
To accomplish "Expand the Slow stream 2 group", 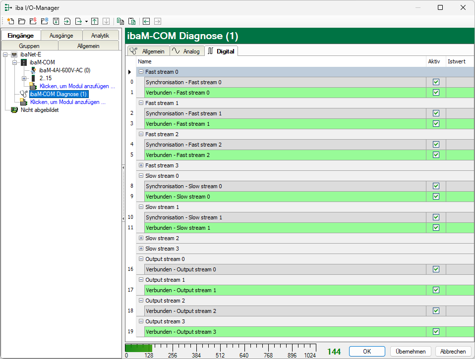I will pos(141,238).
